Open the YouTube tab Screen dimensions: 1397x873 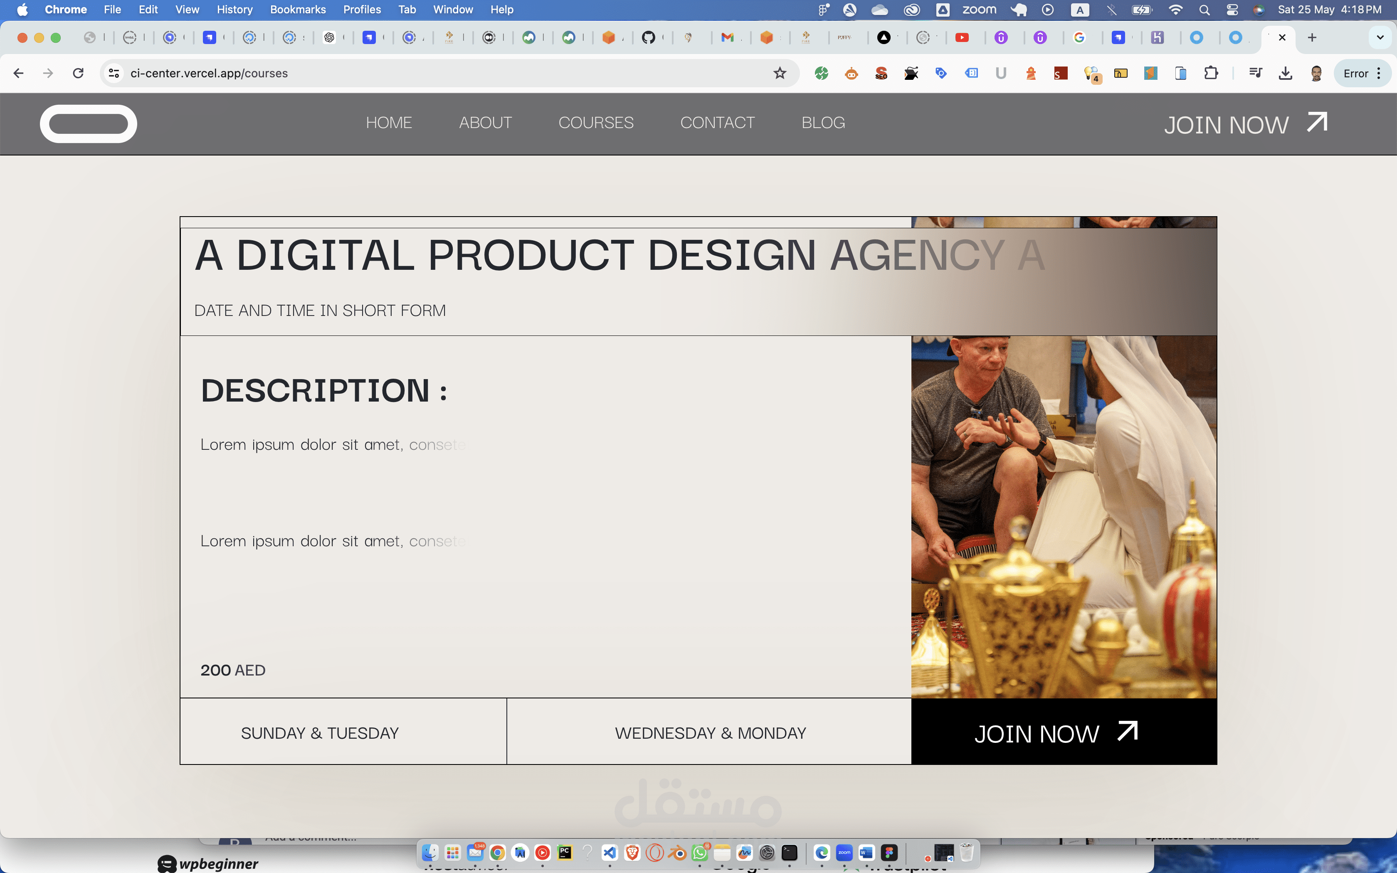(x=962, y=37)
